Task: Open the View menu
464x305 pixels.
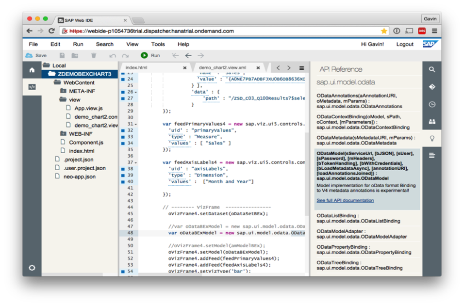Action: click(x=133, y=44)
